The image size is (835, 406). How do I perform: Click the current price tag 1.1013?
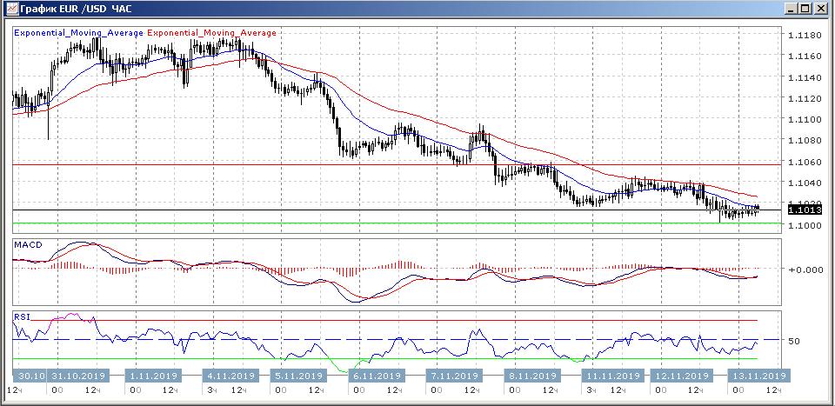[804, 210]
